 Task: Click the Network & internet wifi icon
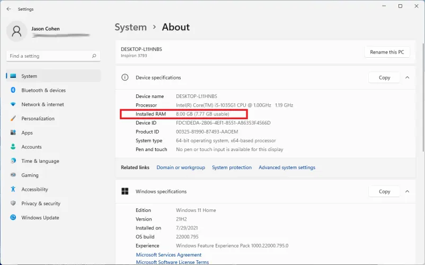click(x=13, y=104)
